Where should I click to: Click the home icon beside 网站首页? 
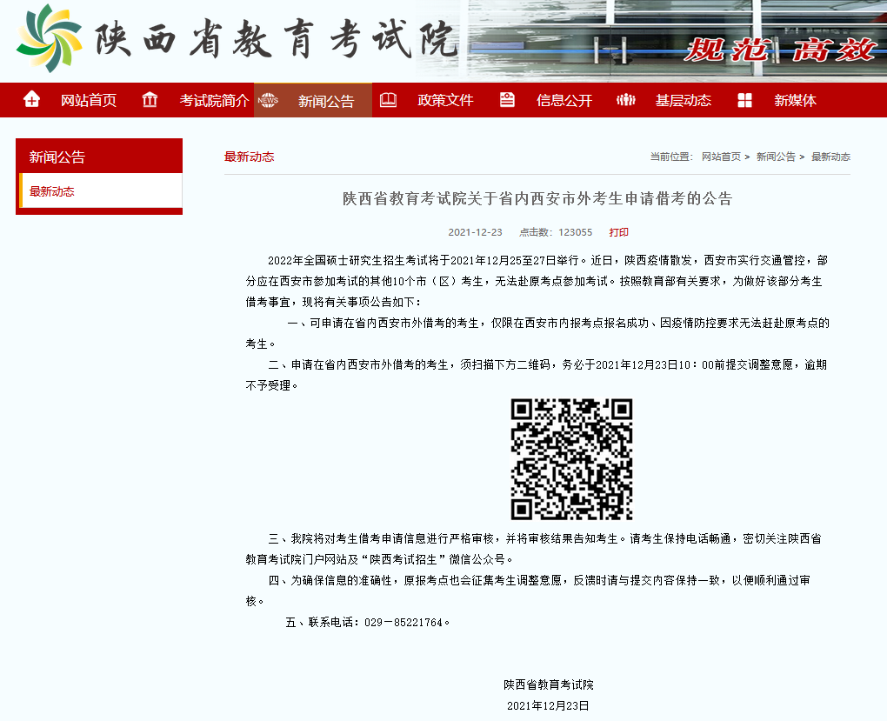click(x=31, y=99)
